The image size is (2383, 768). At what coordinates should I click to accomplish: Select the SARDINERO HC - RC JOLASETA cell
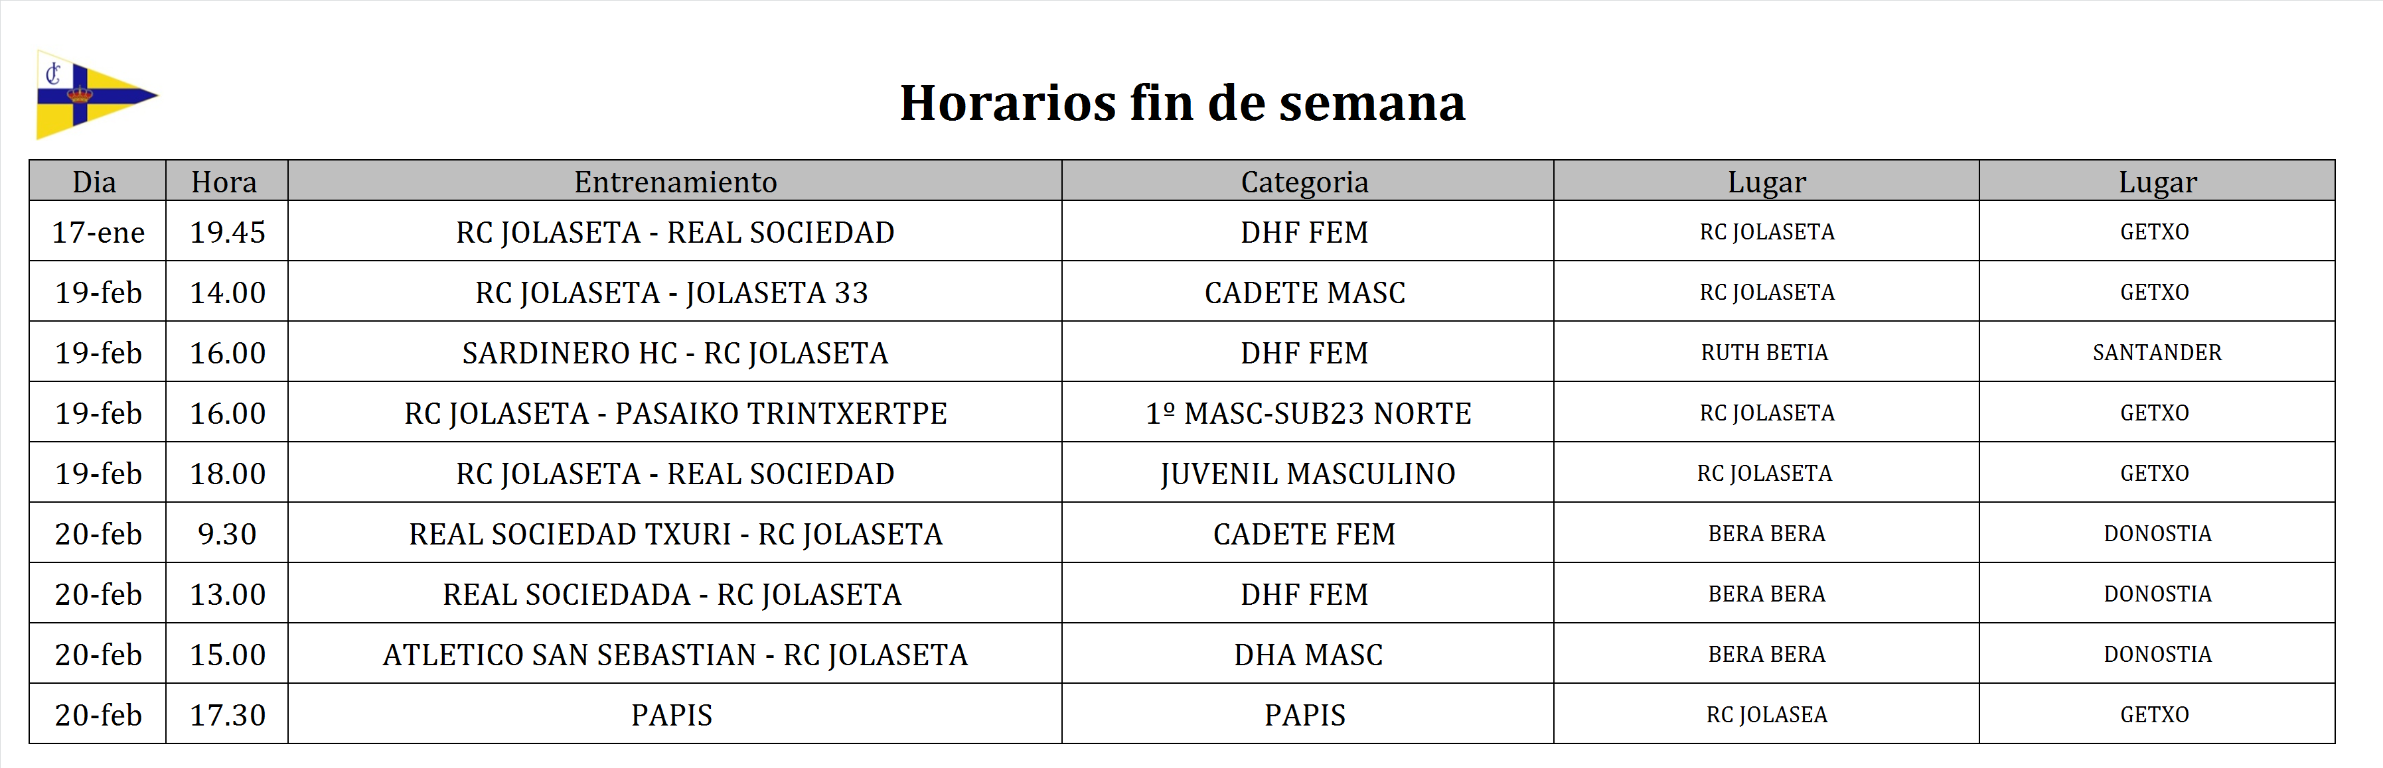[x=674, y=353]
